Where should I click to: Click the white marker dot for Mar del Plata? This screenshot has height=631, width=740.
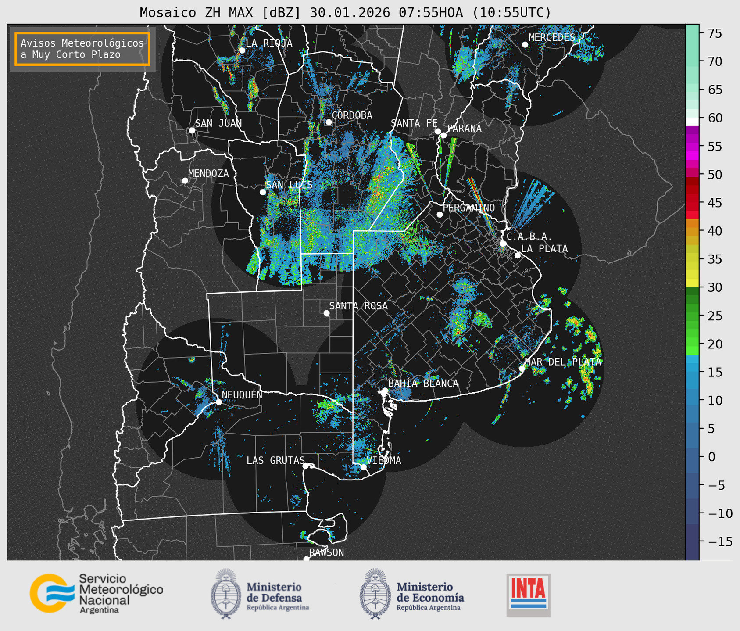click(522, 369)
